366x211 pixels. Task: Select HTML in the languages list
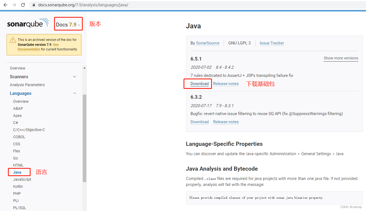tap(18, 165)
